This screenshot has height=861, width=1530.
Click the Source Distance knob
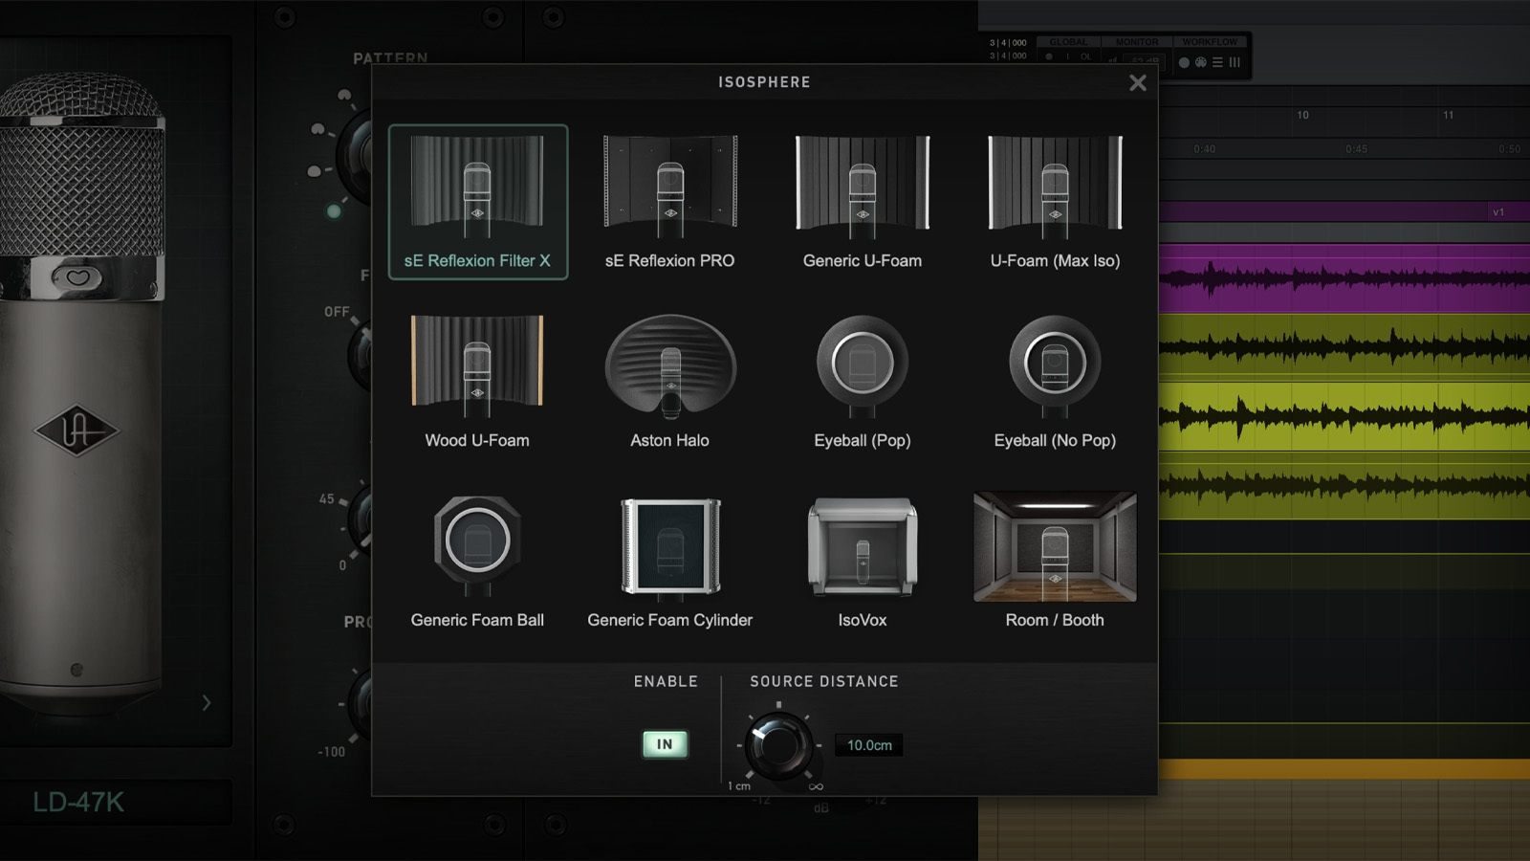pyautogui.click(x=778, y=744)
